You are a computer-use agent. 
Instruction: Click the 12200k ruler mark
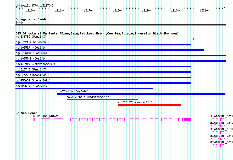click(x=176, y=10)
